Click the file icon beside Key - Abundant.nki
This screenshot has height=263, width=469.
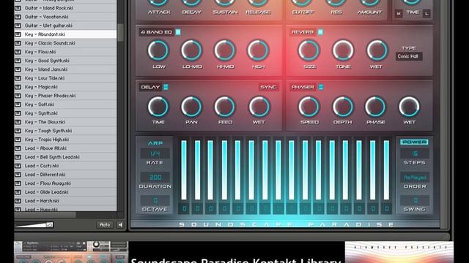(x=18, y=34)
